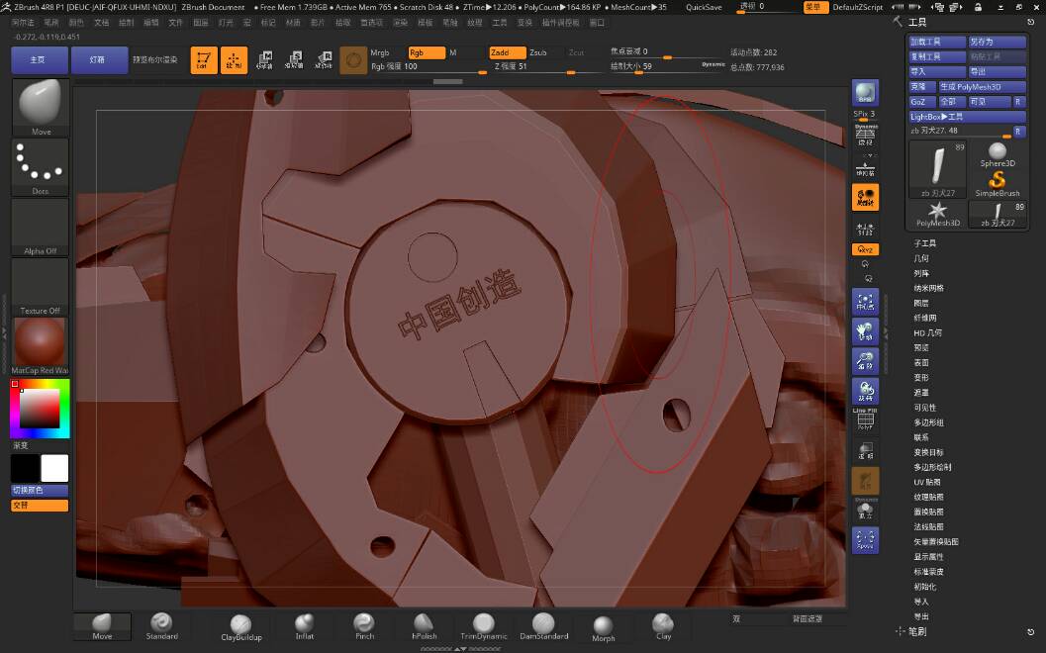Expand the 显示属性 display properties section
Image resolution: width=1046 pixels, height=653 pixels.
(x=928, y=557)
